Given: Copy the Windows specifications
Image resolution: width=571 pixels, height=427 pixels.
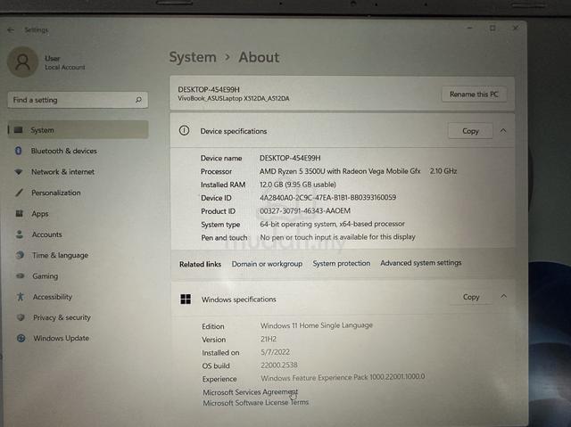Looking at the screenshot, I should point(471,297).
